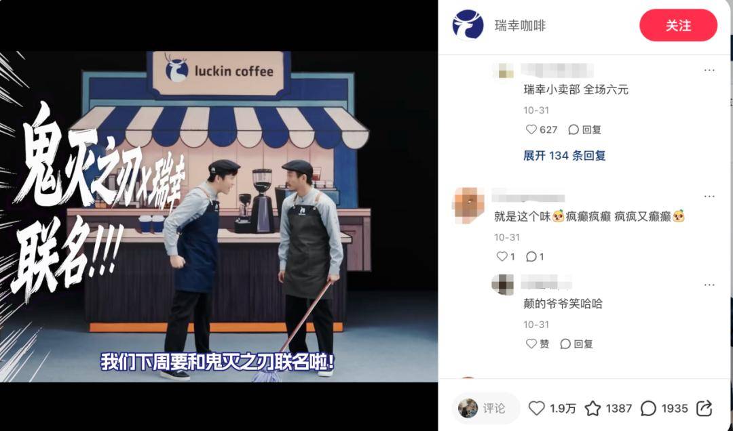Open the 就是这个味 commenter's avatar

pyautogui.click(x=468, y=204)
